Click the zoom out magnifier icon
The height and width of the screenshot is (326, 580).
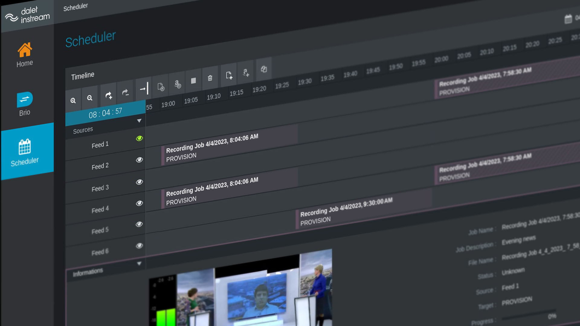90,98
